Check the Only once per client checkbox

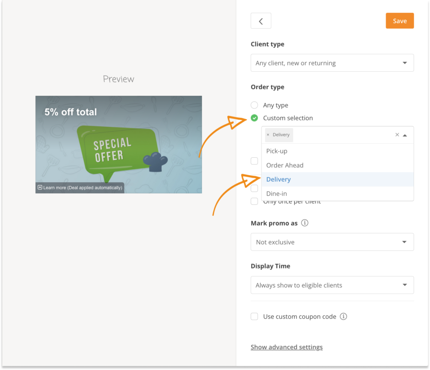254,201
